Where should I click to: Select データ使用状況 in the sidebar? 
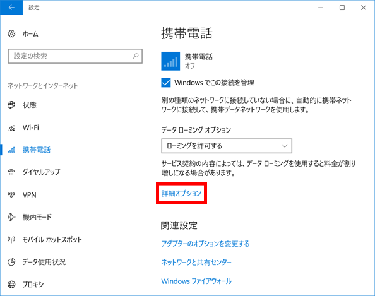coord(44,262)
